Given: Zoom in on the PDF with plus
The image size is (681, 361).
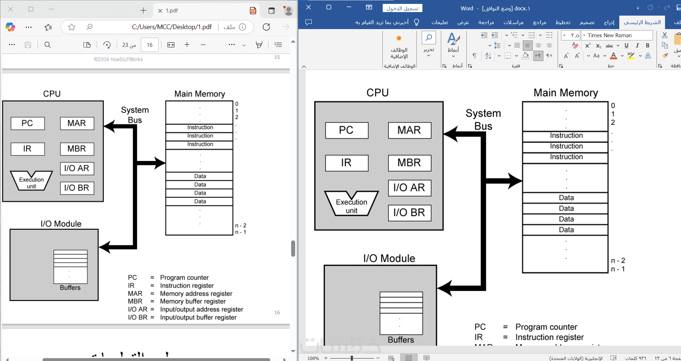Looking at the screenshot, I should click(187, 44).
